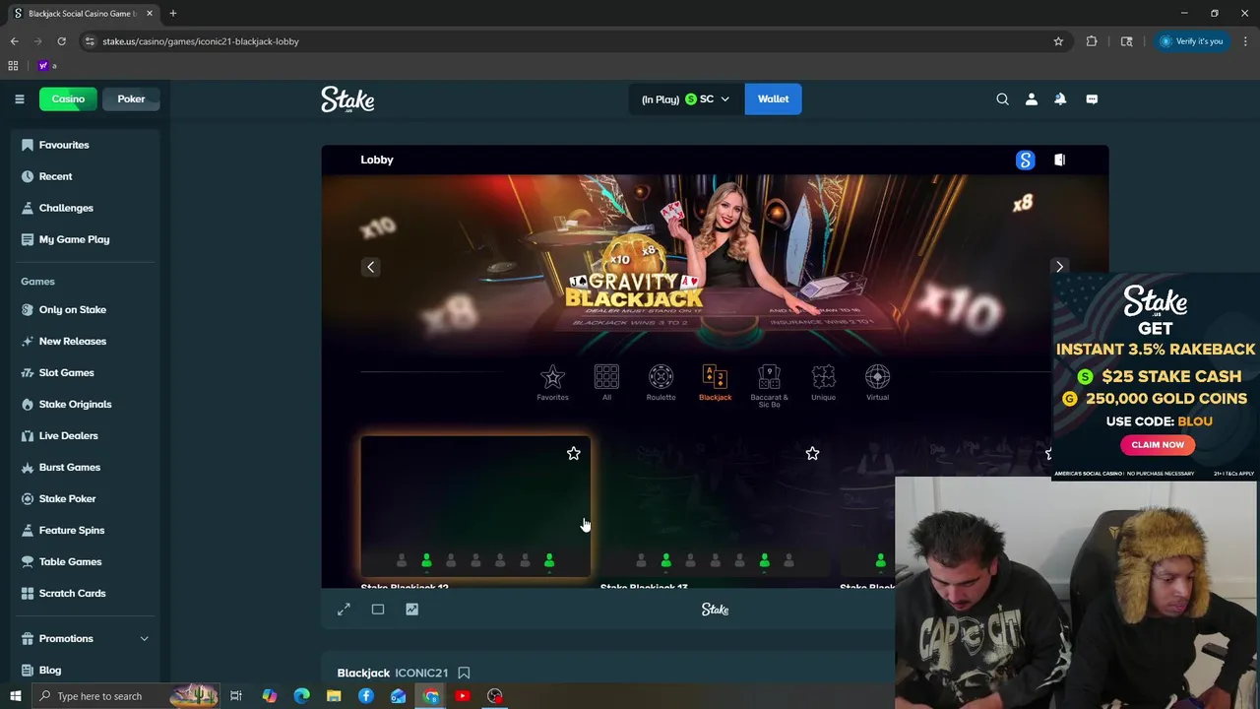Go to previous lobby banner slide
The width and height of the screenshot is (1260, 709).
tap(370, 267)
